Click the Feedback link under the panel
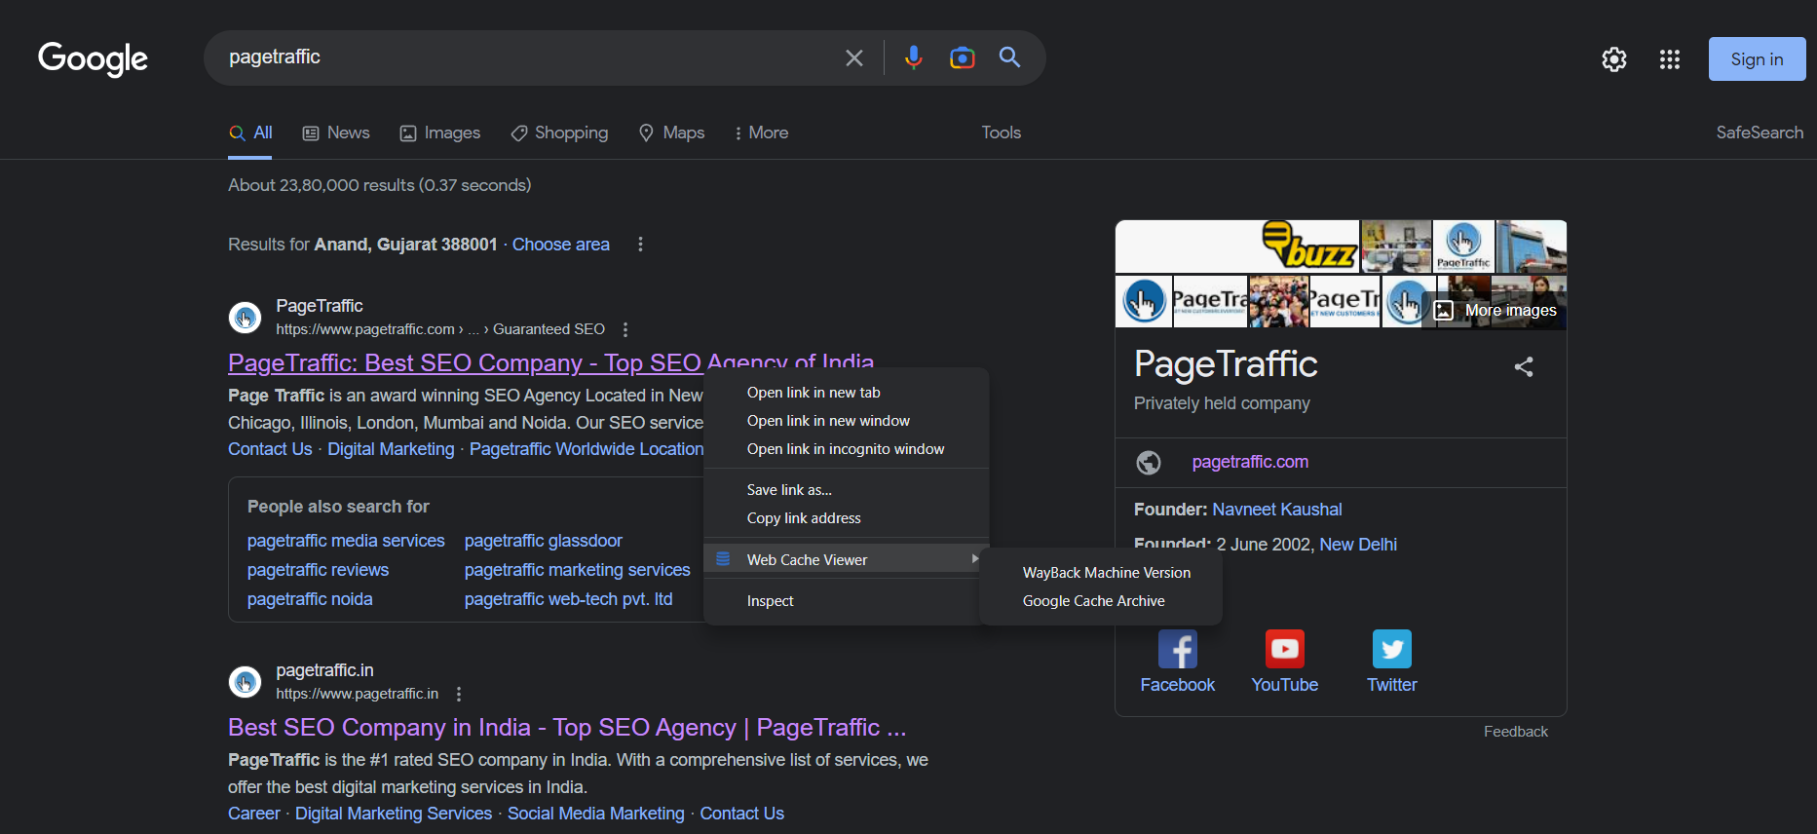This screenshot has height=834, width=1817. pos(1516,732)
